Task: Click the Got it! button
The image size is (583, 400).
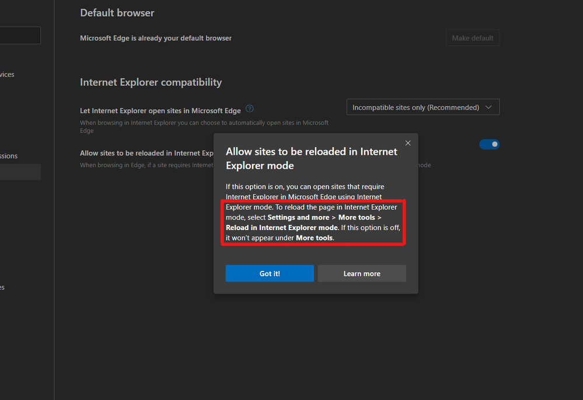Action: pos(270,273)
